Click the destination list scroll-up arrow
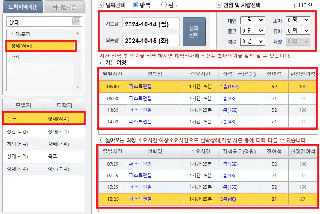Viewport: 320px width, 214px height. coord(78,33)
